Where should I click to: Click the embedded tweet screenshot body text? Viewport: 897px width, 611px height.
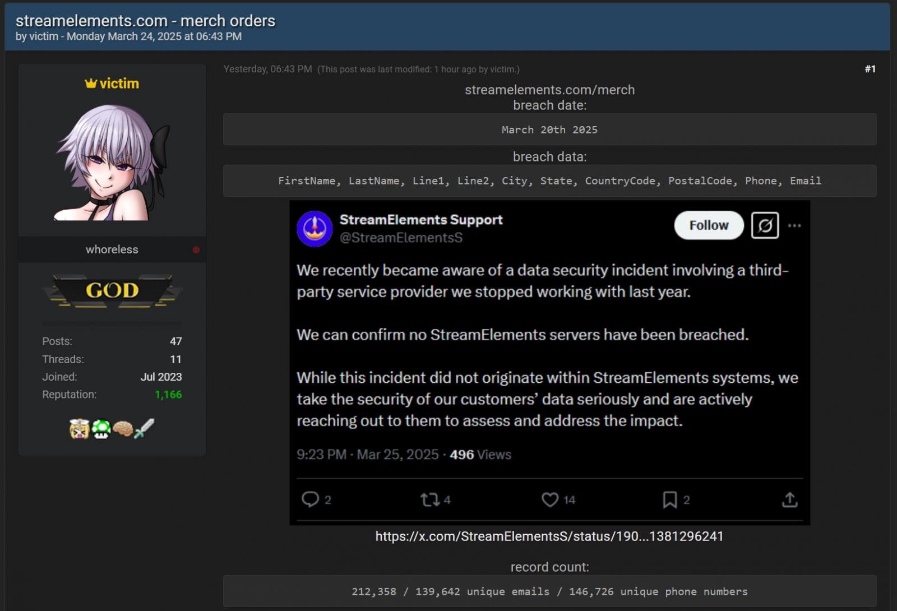(547, 345)
